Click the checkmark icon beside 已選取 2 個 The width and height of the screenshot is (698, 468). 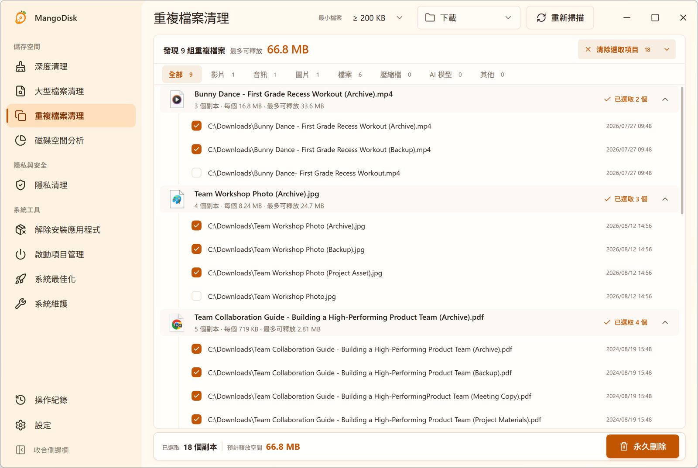coord(607,99)
